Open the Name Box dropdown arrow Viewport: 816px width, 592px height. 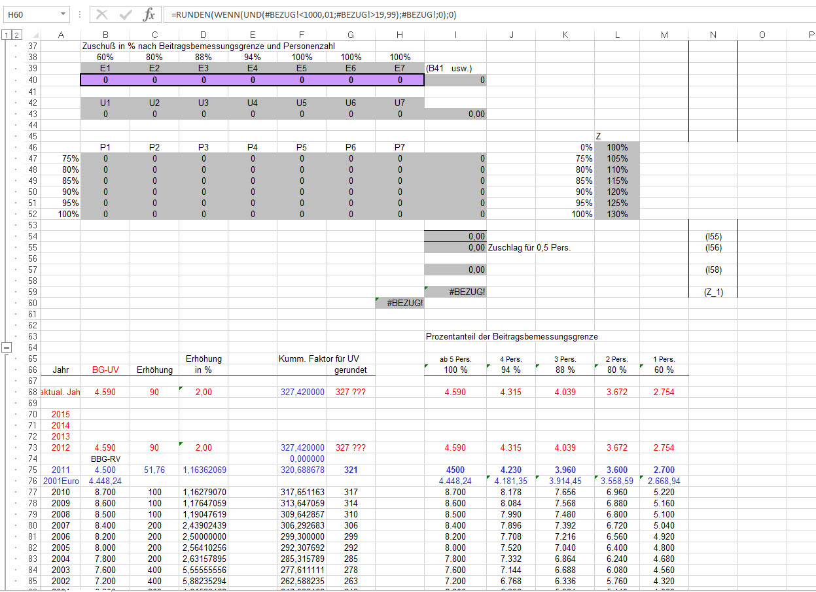[x=62, y=14]
